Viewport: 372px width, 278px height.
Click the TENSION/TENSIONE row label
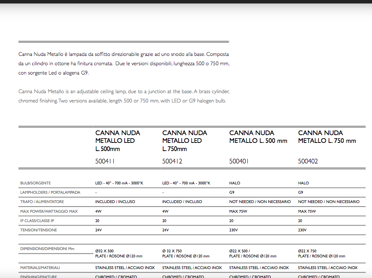pos(38,230)
